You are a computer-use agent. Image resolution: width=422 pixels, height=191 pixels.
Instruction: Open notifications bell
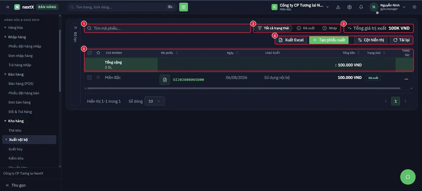tap(361, 7)
